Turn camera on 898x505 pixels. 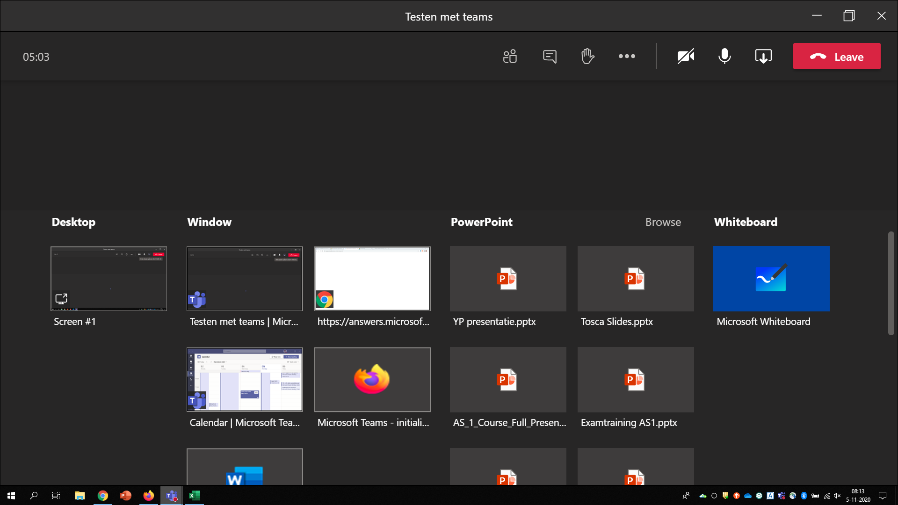tap(686, 57)
